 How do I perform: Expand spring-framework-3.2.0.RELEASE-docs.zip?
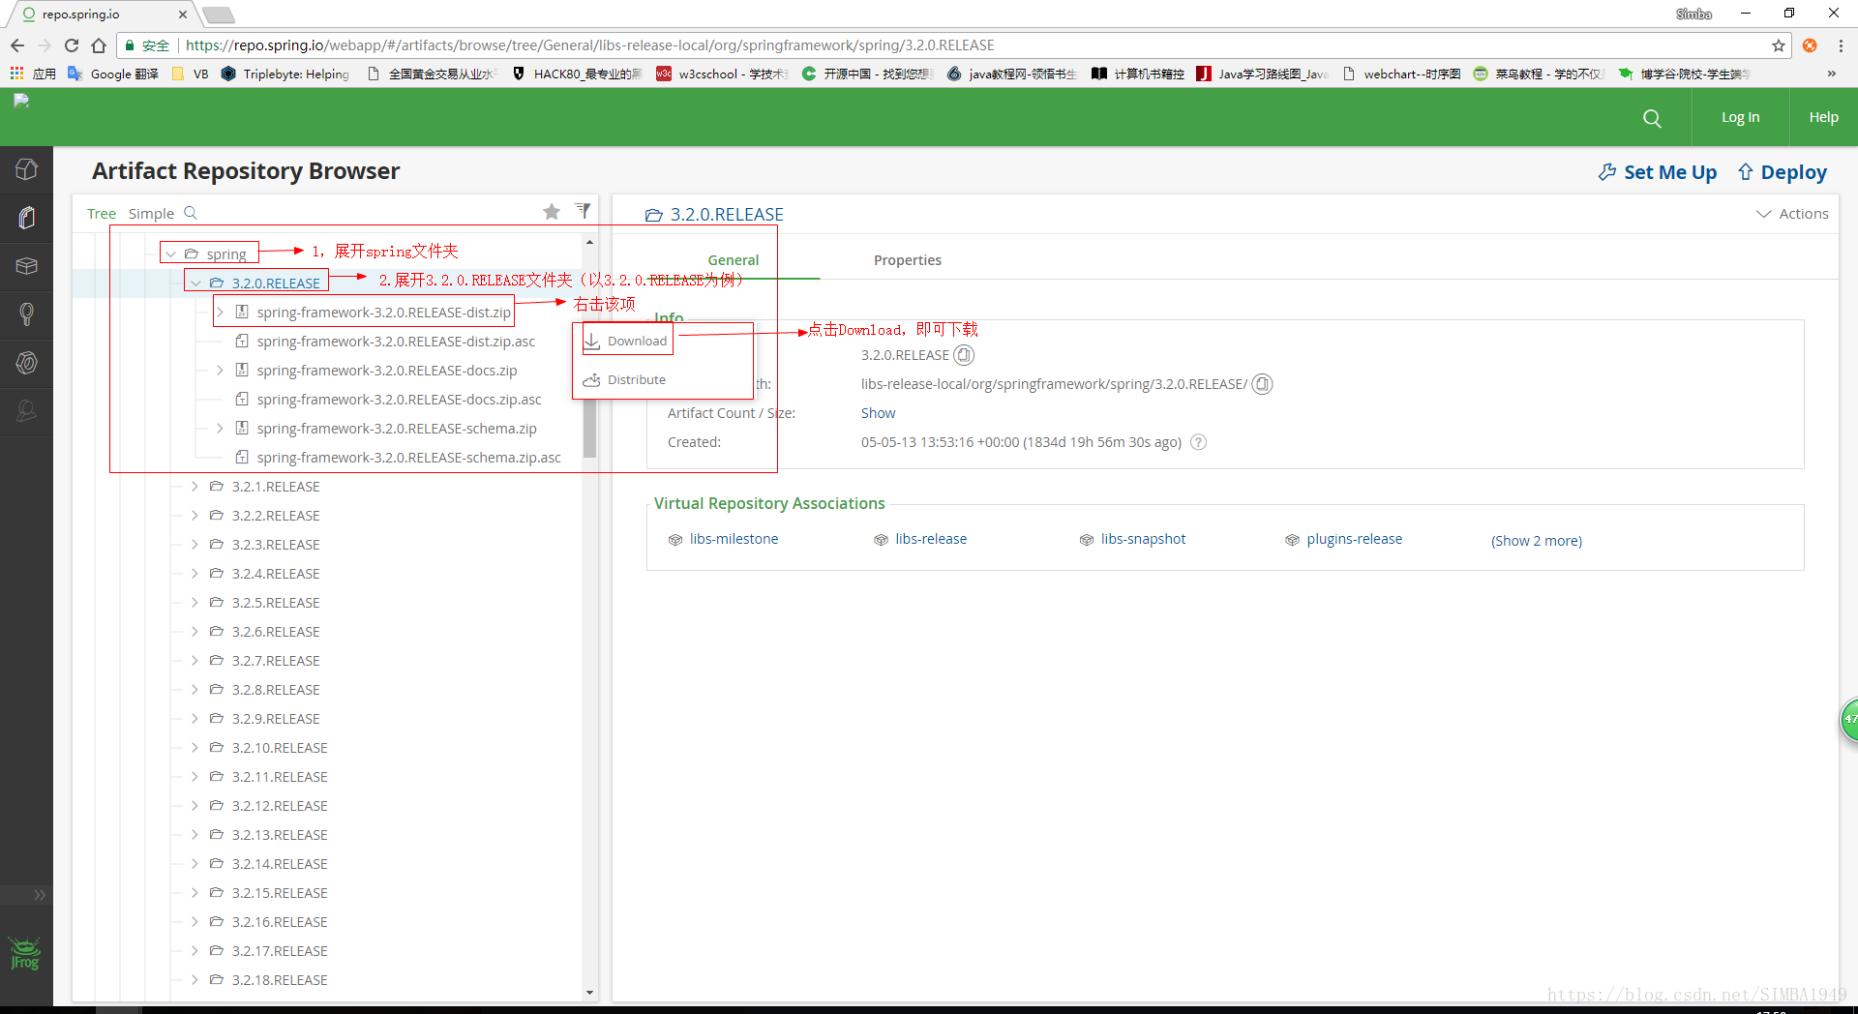point(220,370)
